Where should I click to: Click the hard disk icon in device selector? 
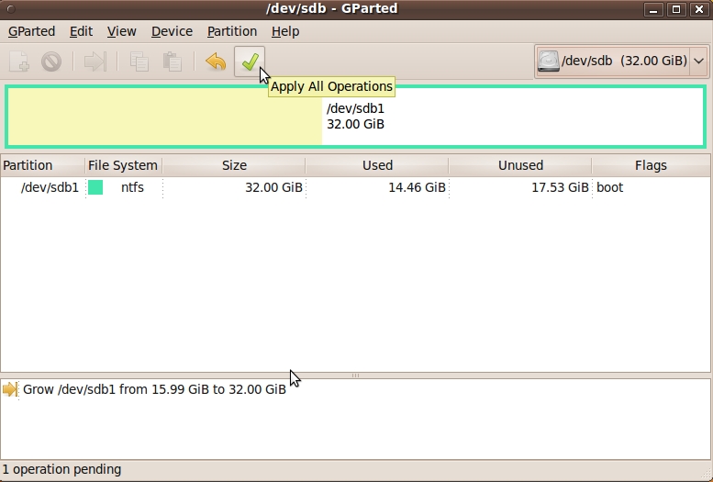(549, 62)
